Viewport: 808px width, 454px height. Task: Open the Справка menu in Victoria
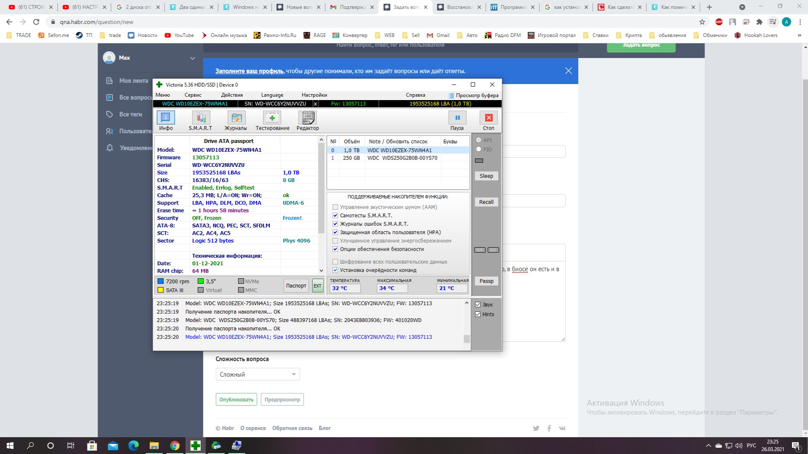pos(415,95)
